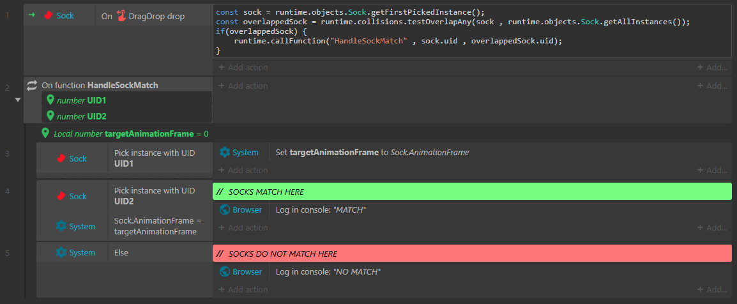Click the Browser globe icon logging "NO MATCH"
This screenshot has height=304, width=737.
pos(225,271)
